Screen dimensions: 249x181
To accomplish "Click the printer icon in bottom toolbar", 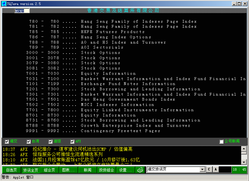I will (140, 170).
